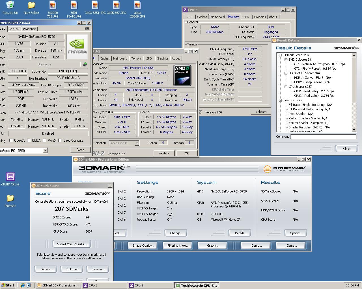The width and height of the screenshot is (362, 289).
Task: Open the GeForce PCX 5750 card dropdown
Action: pyautogui.click(x=45, y=151)
